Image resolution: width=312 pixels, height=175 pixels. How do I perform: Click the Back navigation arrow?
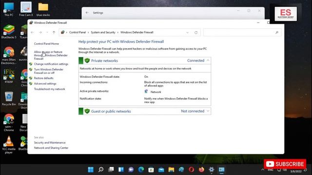[33, 33]
